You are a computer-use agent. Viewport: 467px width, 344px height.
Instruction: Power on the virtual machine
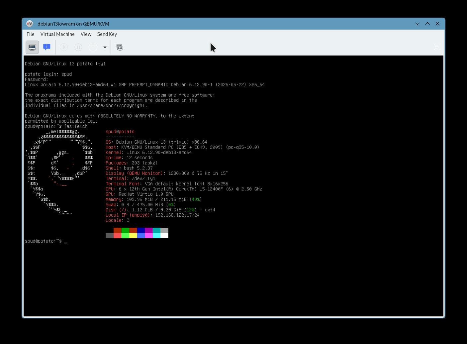(64, 47)
